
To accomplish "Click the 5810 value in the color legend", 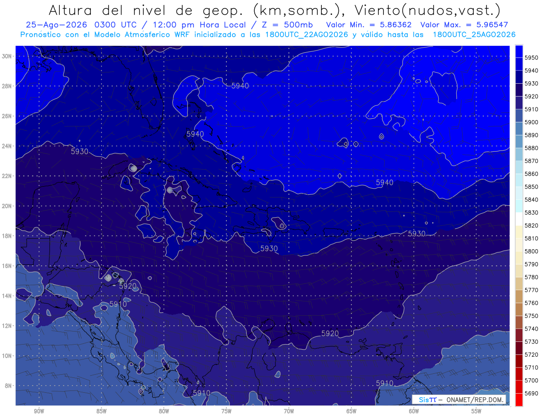I will point(531,238).
